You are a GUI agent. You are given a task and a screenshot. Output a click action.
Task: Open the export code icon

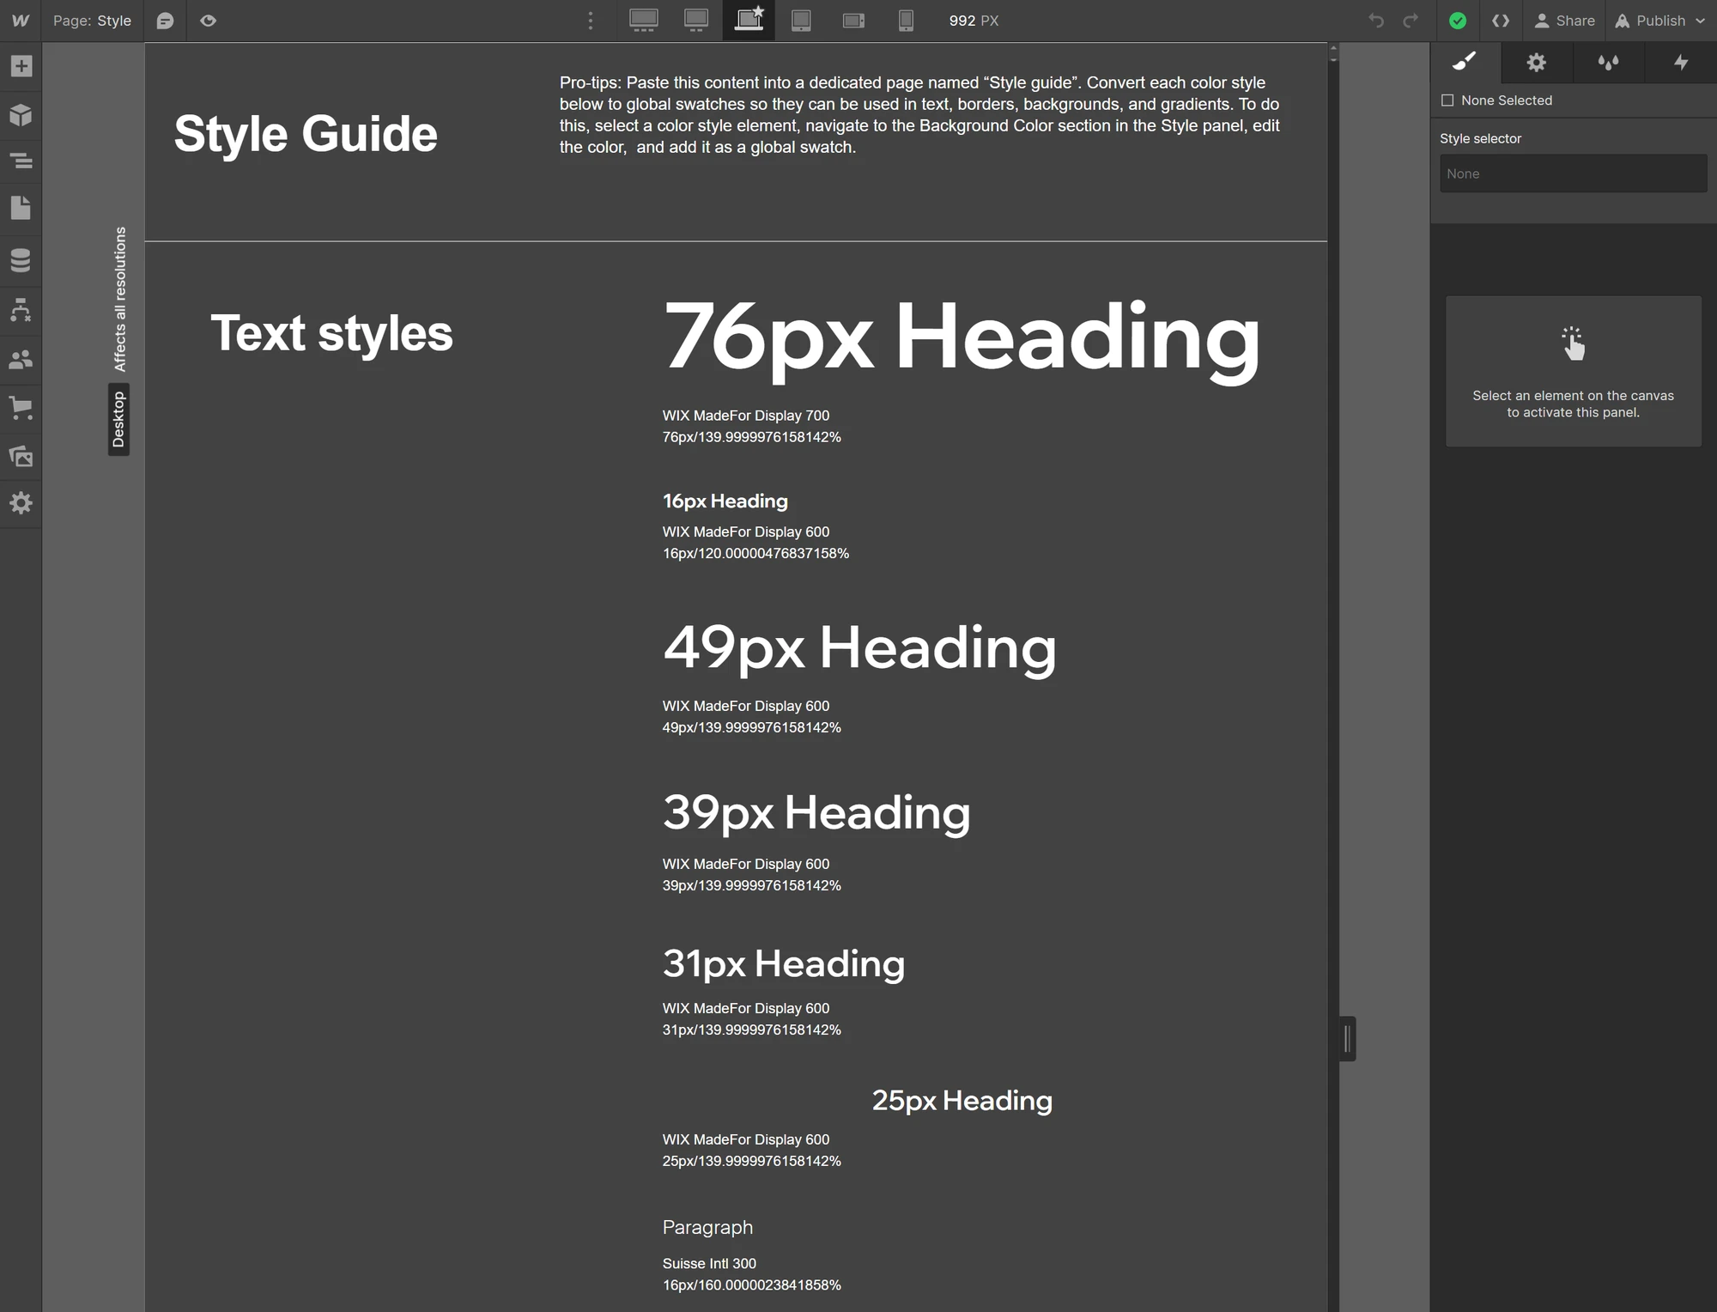(1501, 21)
